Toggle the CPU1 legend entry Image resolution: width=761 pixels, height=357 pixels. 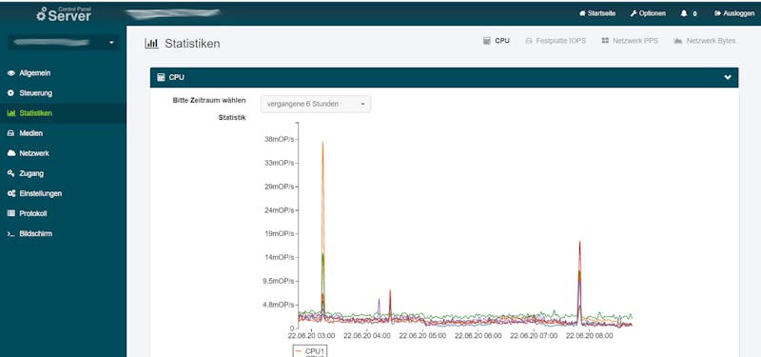coord(311,350)
